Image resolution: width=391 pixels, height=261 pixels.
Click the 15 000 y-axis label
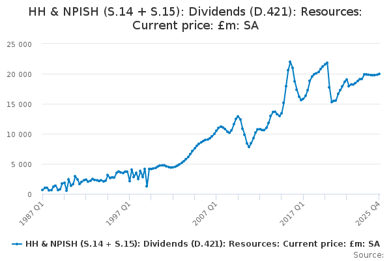pos(20,104)
